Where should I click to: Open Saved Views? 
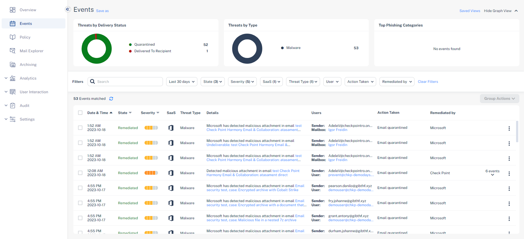tap(470, 11)
